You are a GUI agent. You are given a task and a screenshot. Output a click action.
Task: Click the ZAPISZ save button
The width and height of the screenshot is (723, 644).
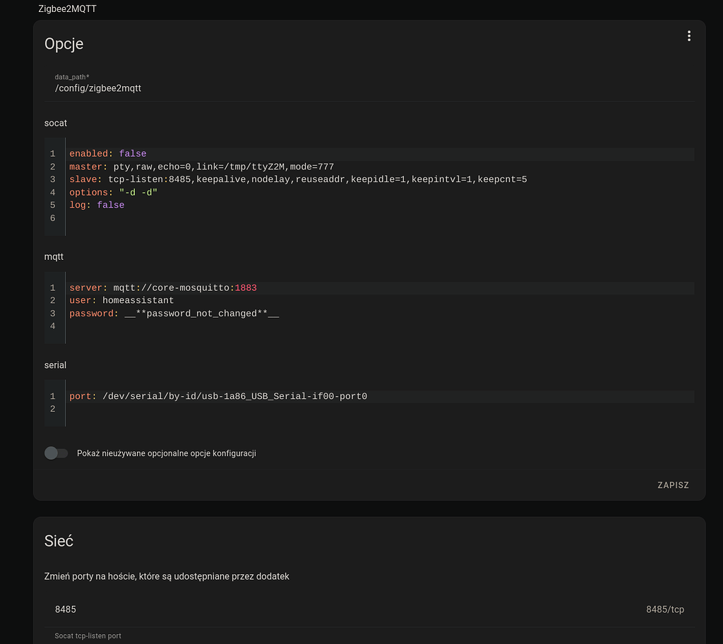pyautogui.click(x=672, y=485)
